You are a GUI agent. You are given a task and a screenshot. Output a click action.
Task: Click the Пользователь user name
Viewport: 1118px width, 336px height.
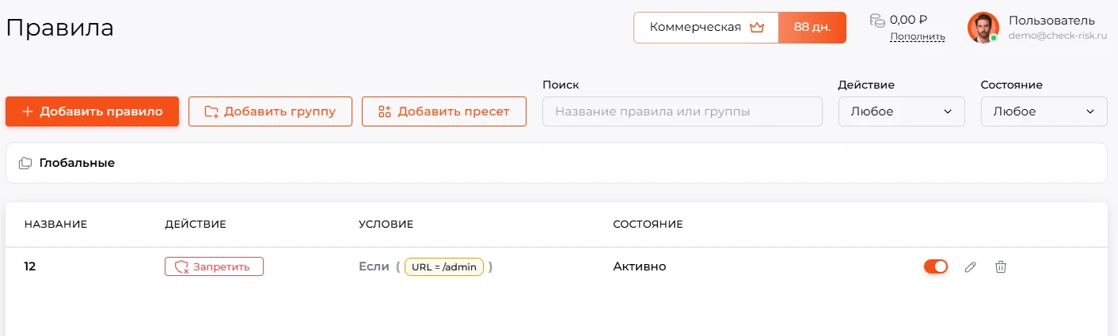coord(1051,21)
